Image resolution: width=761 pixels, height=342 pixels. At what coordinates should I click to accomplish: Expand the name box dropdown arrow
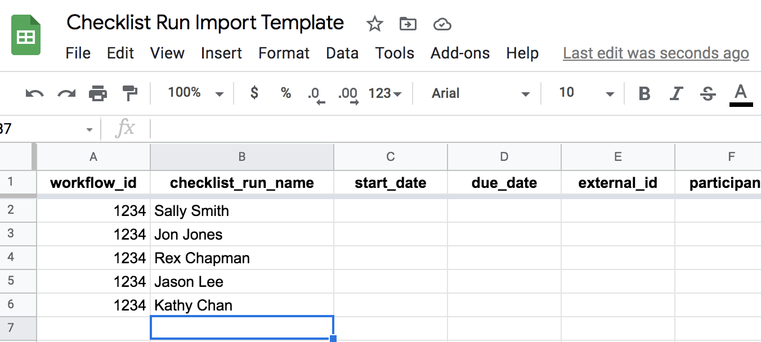click(89, 130)
